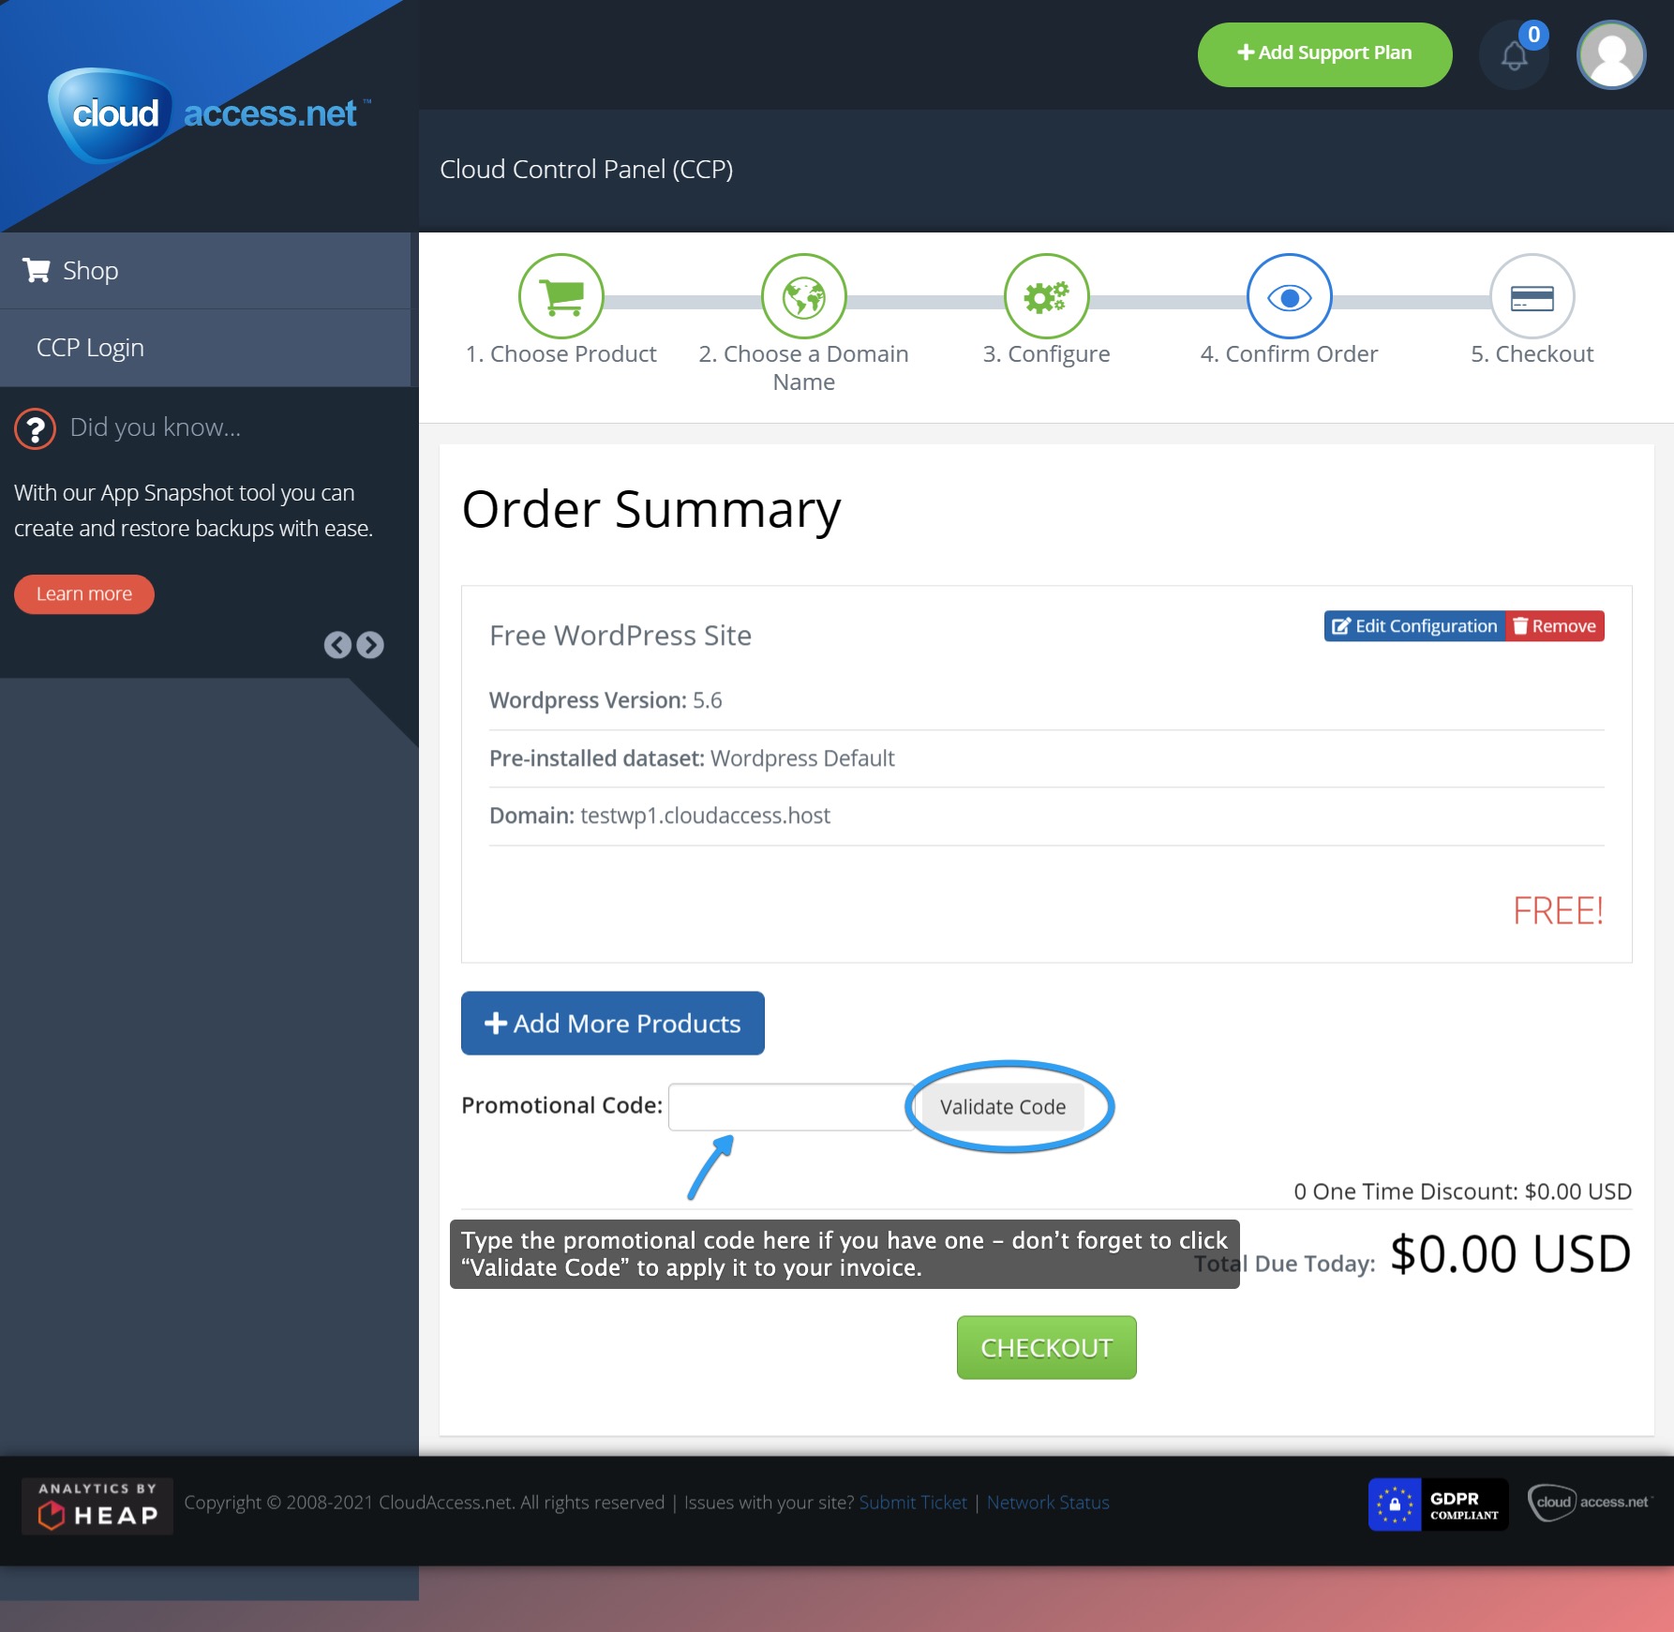The height and width of the screenshot is (1632, 1674).
Task: Remove the Free WordPress Site product
Action: pyautogui.click(x=1555, y=626)
